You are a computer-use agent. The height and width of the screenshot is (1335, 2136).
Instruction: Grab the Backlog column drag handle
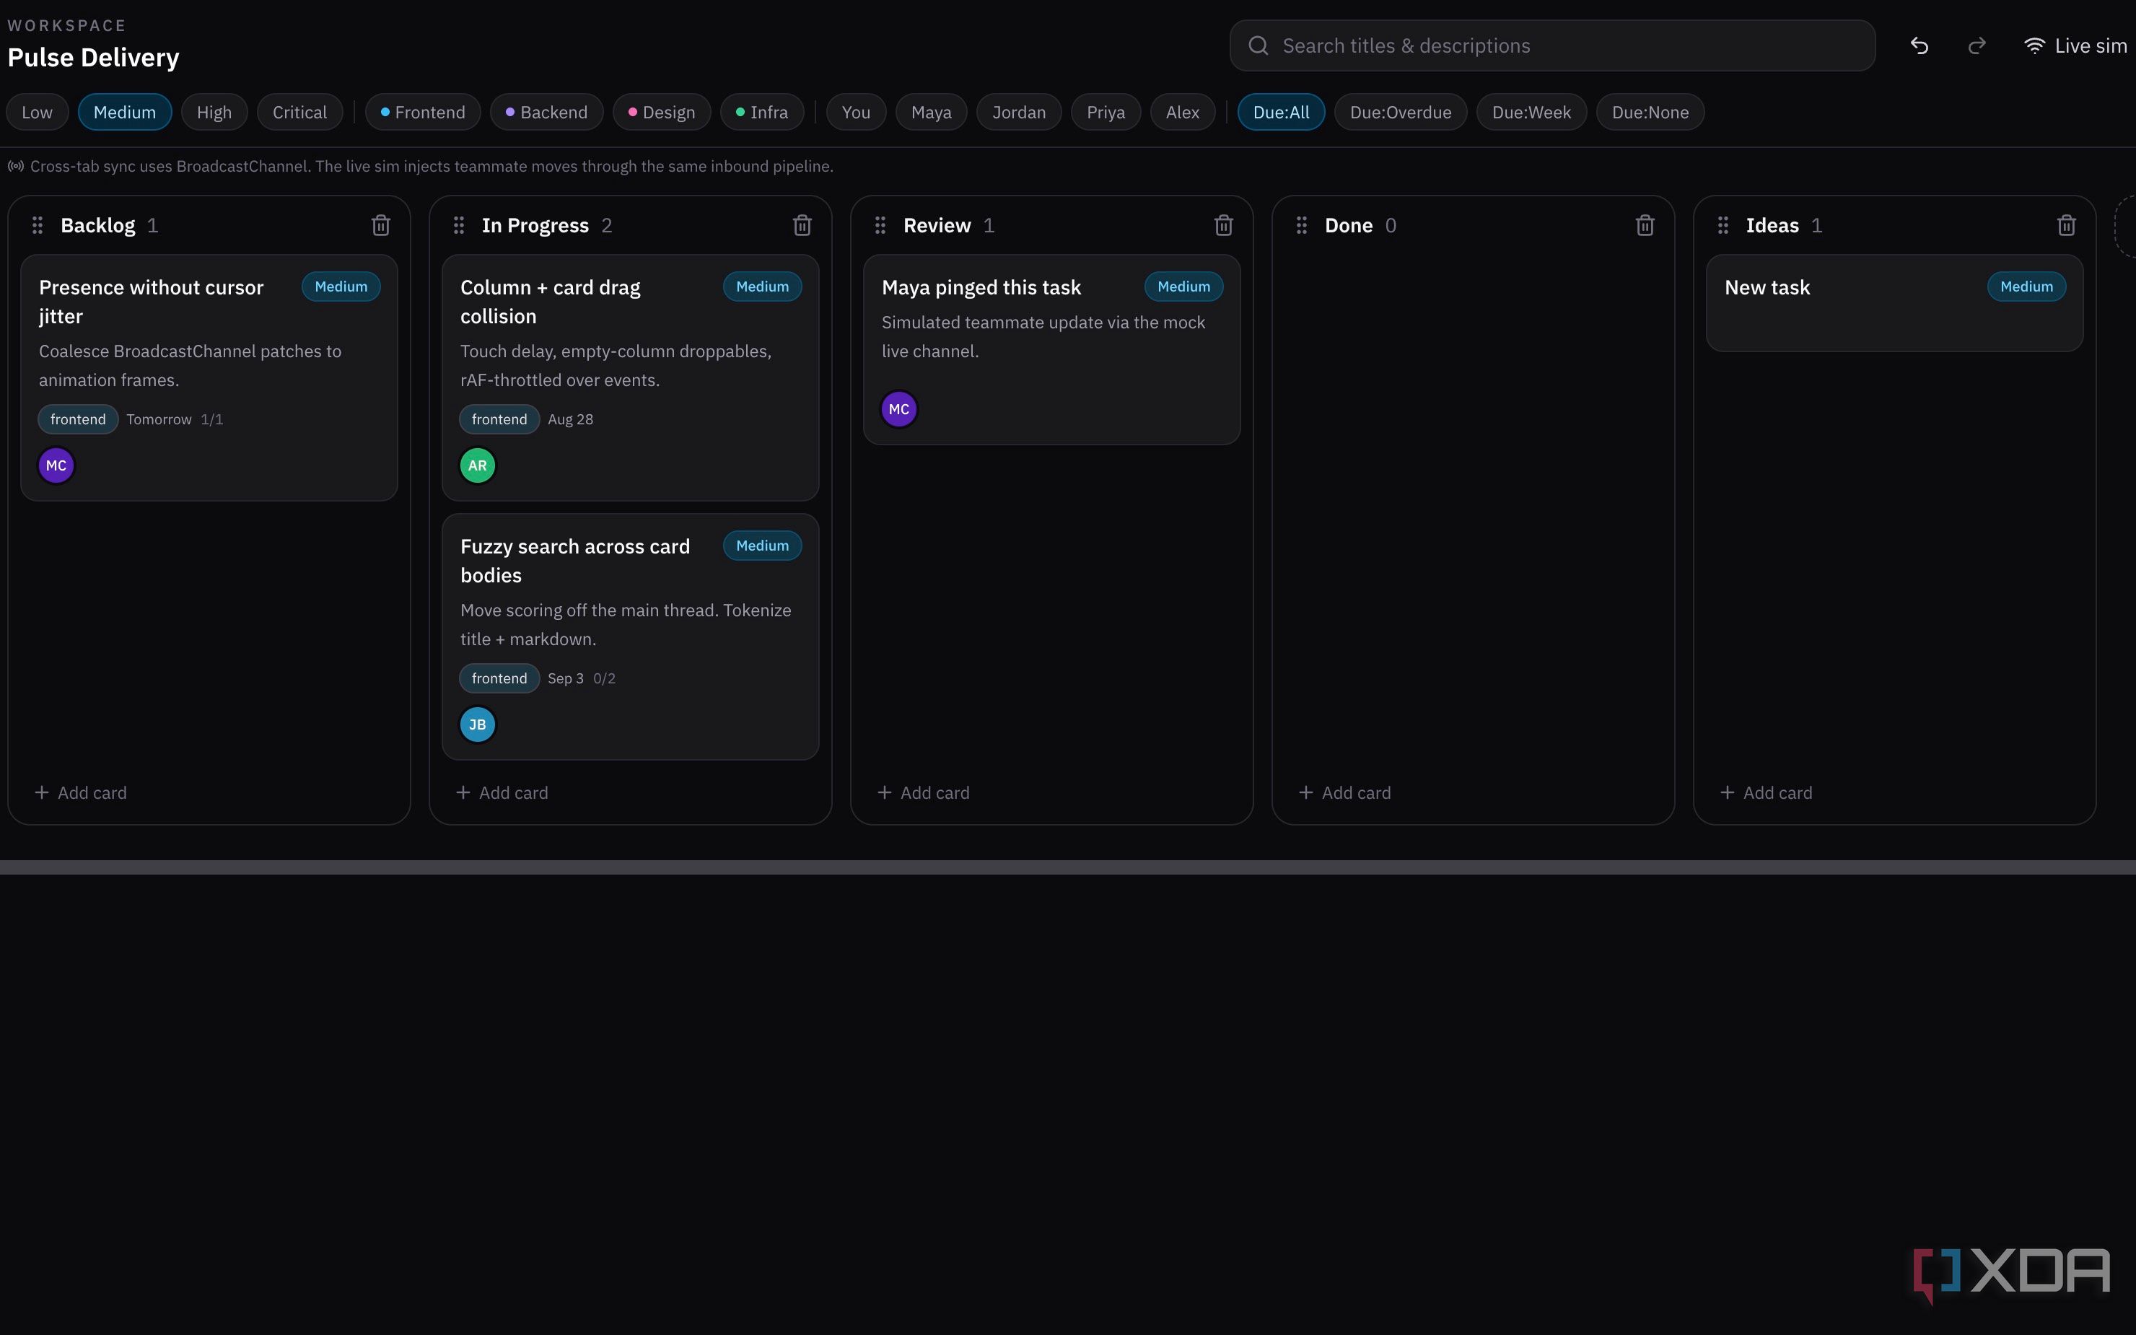tap(37, 225)
